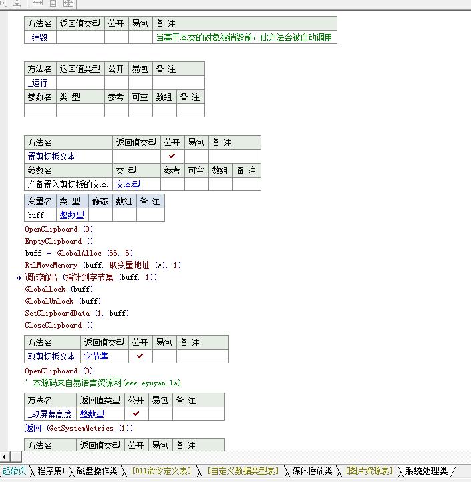Click the empty parameter name cell under _运行

pos(40,111)
